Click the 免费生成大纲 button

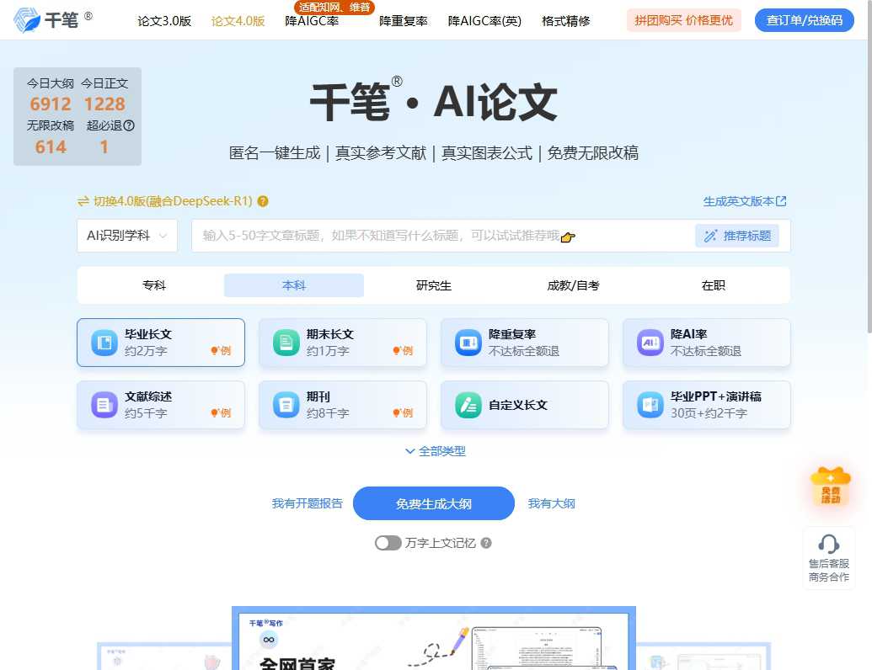433,502
